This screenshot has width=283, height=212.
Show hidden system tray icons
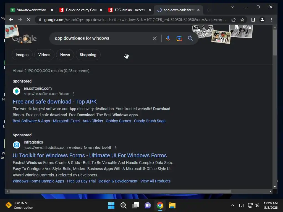233,205
